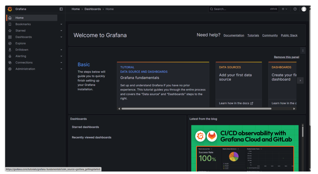Click the Dashboards breadcrumb link
This screenshot has height=174, width=318.
93,9
